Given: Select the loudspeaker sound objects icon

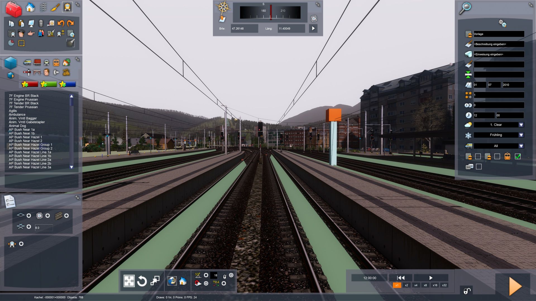Looking at the screenshot, I should point(56,72).
